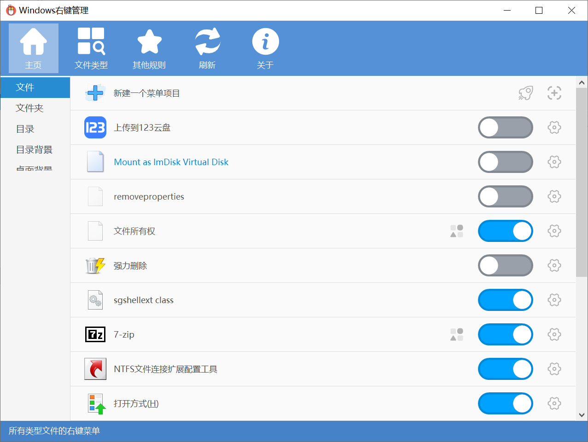Enable the removeproperties toggle

(506, 196)
